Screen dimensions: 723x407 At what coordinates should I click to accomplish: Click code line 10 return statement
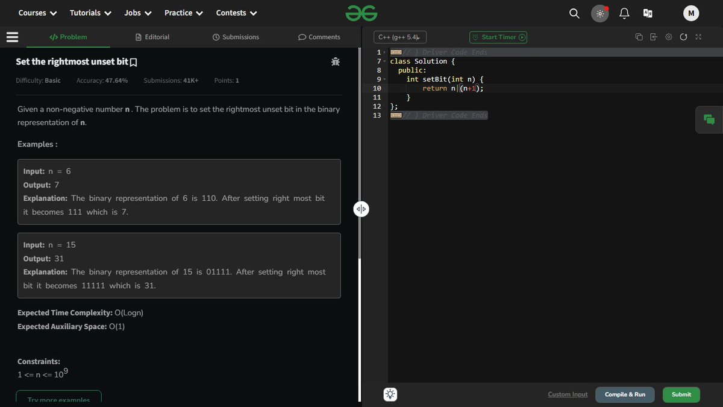(x=453, y=89)
